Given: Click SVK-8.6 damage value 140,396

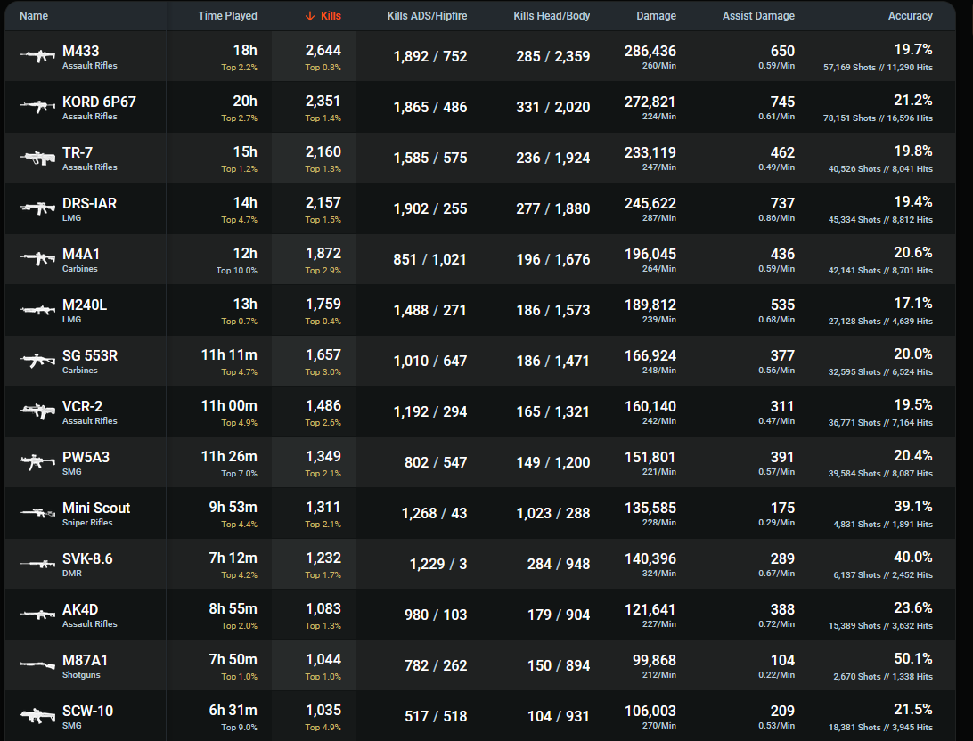Looking at the screenshot, I should pos(650,559).
